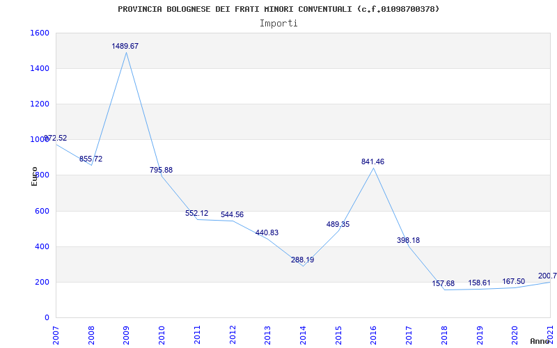Screen dimensions: 557x348
Task: Click the 972.52 data label
Action: click(x=56, y=138)
